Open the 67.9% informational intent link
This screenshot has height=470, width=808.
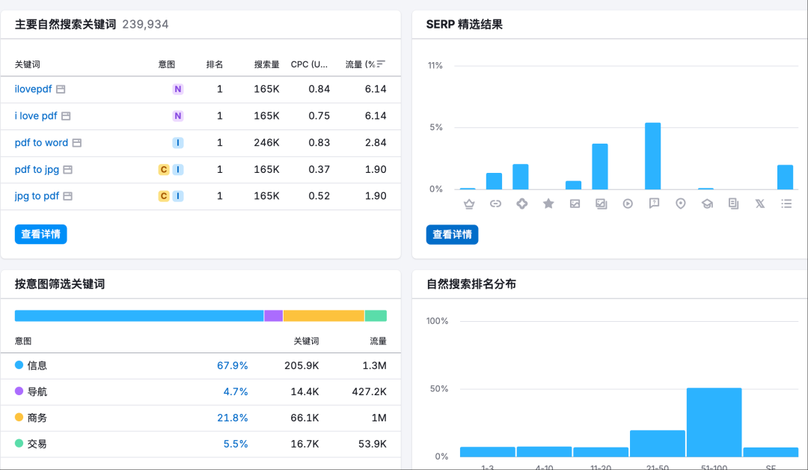pos(233,366)
